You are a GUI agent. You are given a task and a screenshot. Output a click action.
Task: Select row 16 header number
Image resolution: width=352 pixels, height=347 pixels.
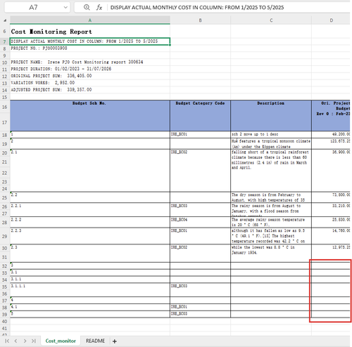5,107
